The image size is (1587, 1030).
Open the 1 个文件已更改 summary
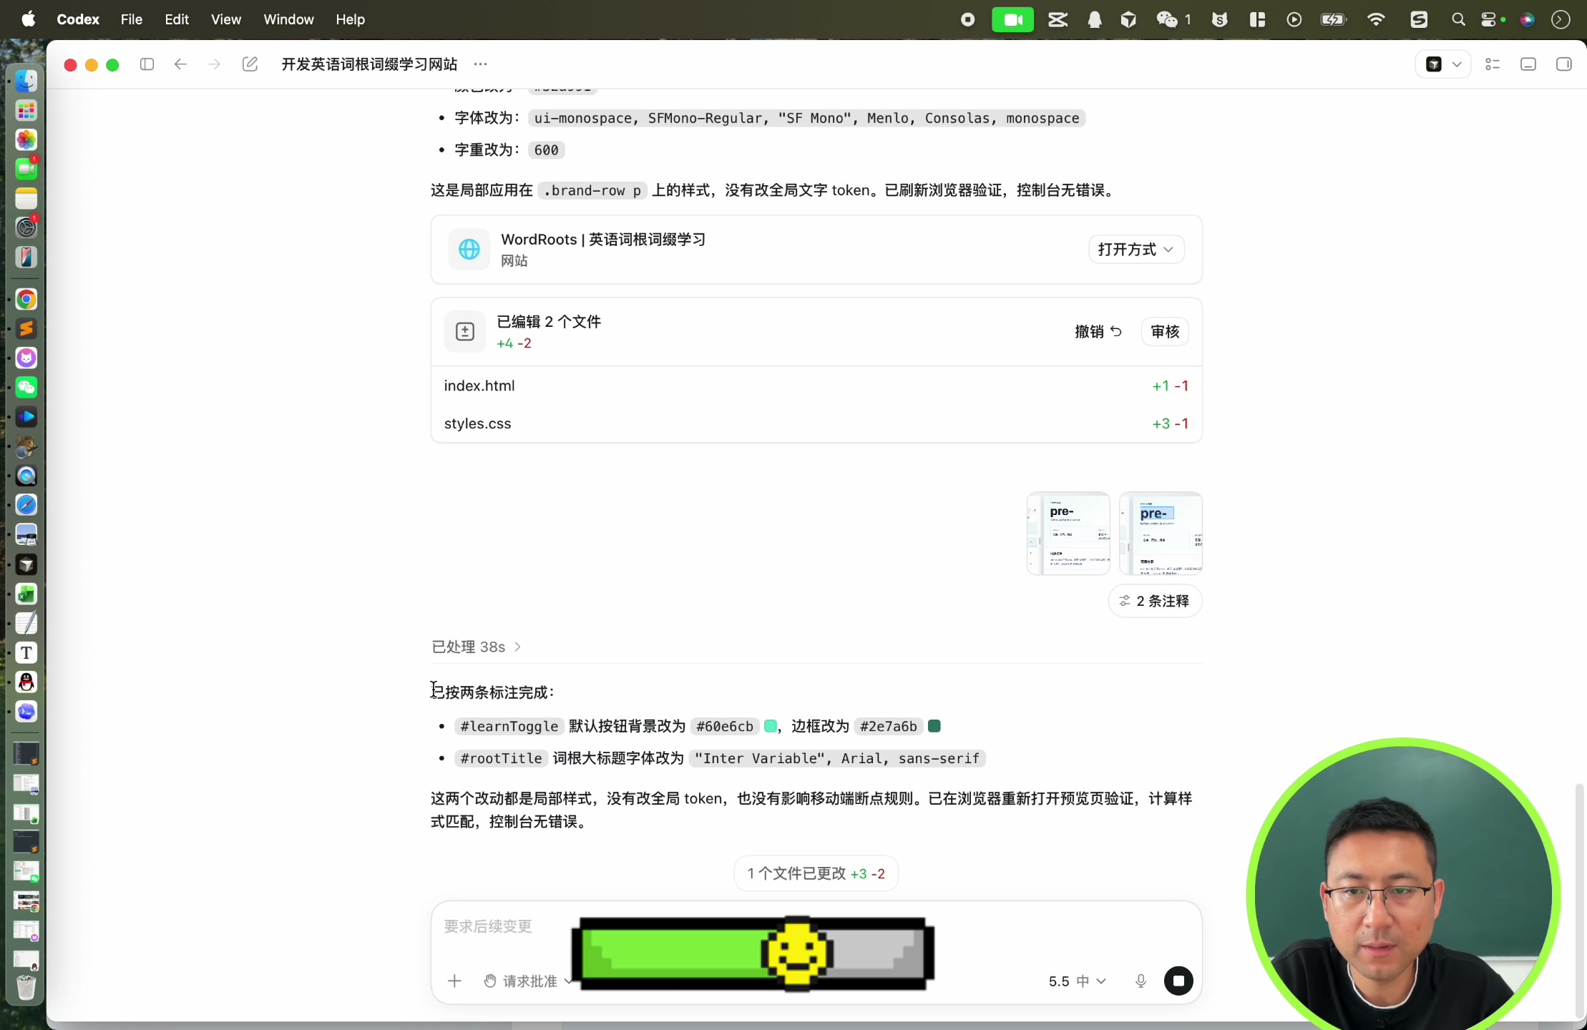point(816,873)
